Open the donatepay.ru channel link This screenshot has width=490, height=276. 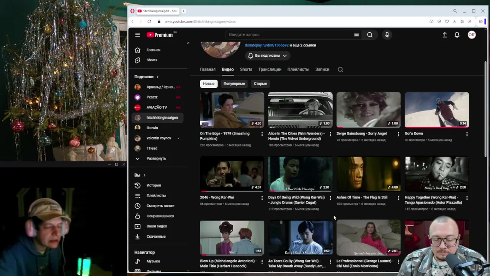coord(267,45)
